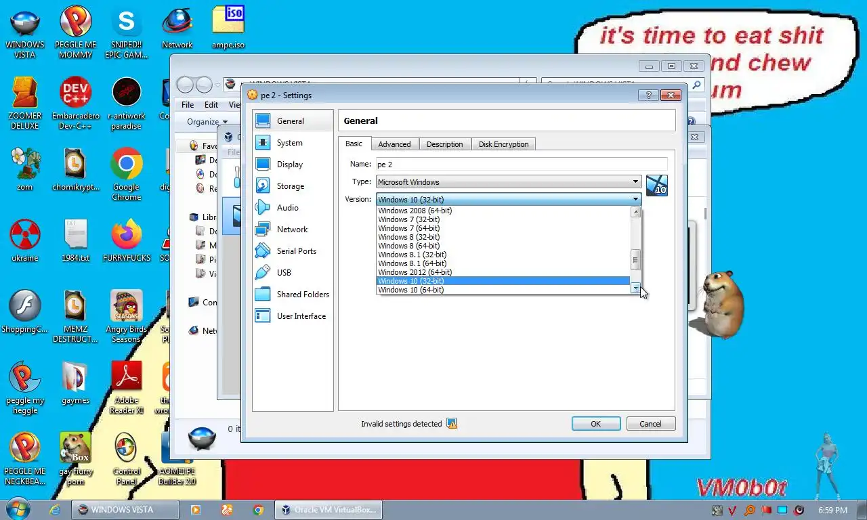
Task: Open the SNIPED!! EPIC GAM Skype icon
Action: [127, 32]
